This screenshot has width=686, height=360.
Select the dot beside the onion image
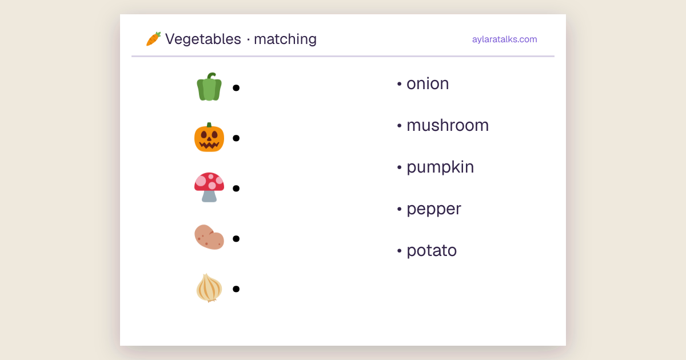[x=236, y=289]
